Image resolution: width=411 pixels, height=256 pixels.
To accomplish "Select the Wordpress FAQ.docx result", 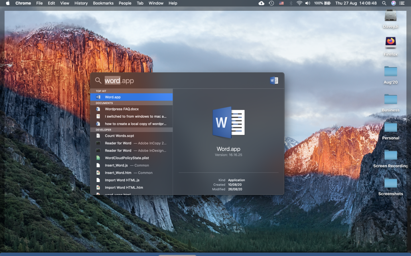I will click(132, 109).
